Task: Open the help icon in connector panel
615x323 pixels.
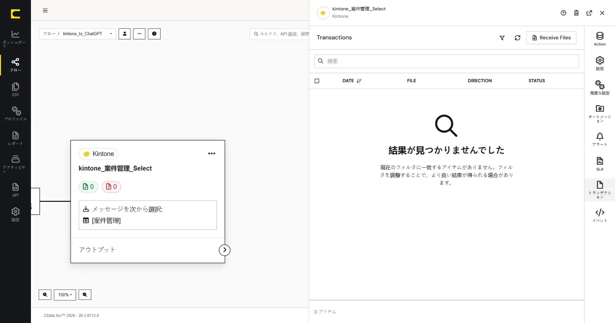Action: click(x=563, y=13)
